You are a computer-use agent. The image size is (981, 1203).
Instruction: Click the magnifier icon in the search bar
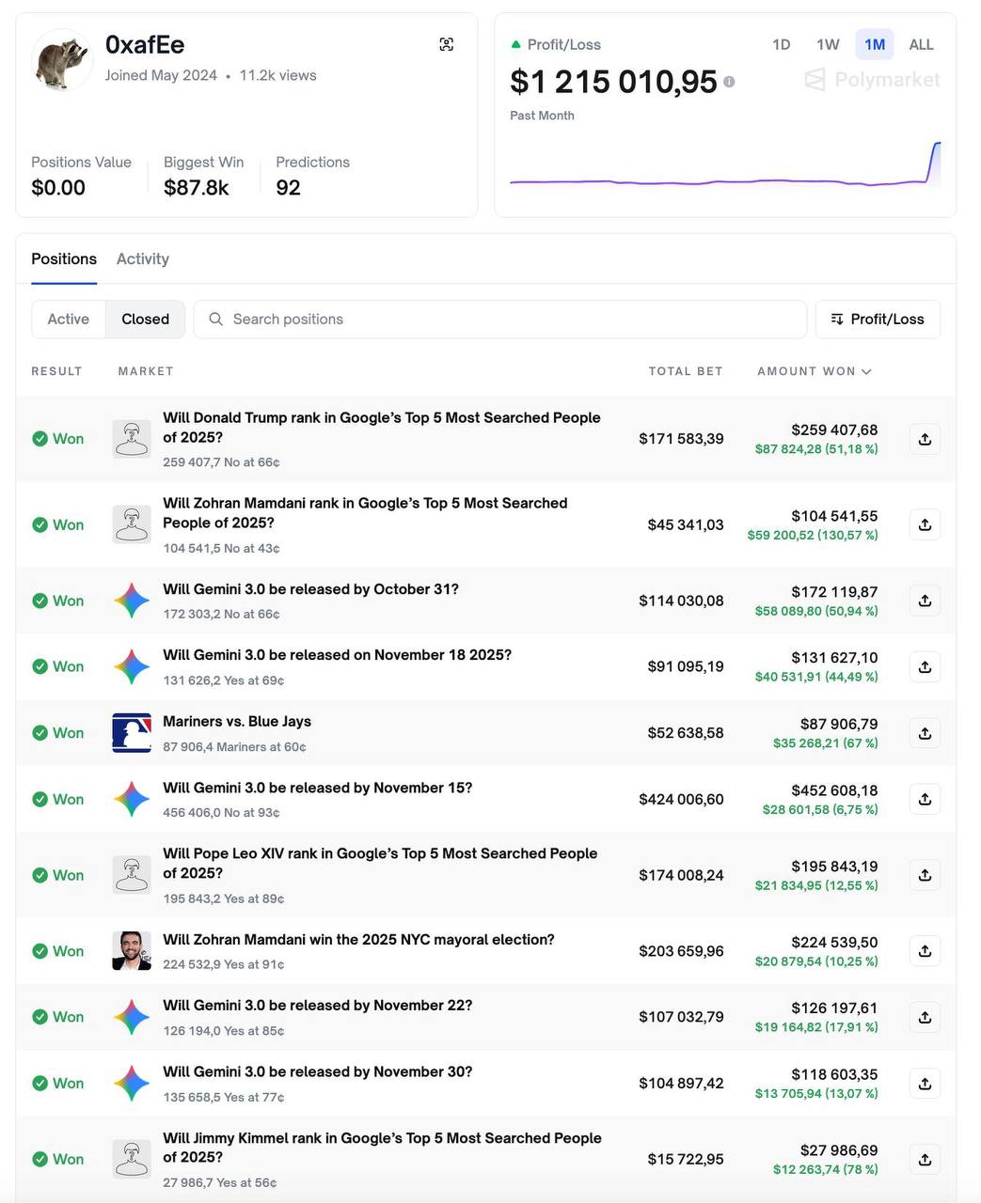(x=216, y=320)
